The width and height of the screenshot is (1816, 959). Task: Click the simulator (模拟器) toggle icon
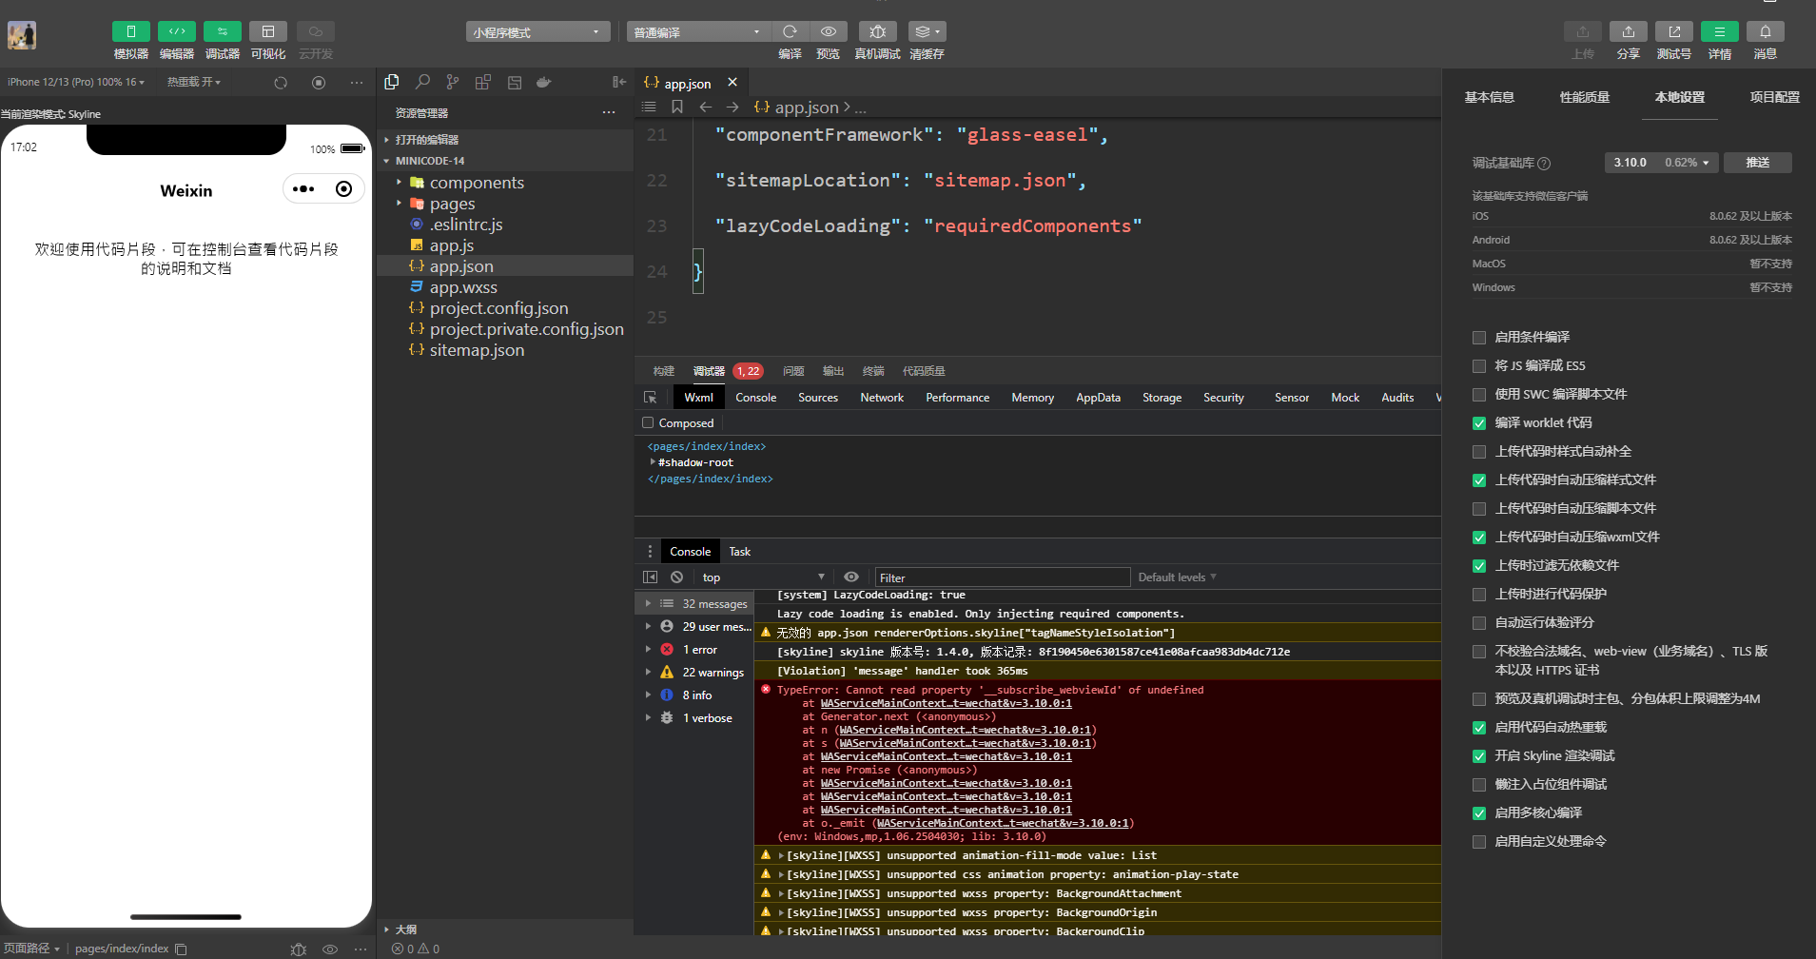pyautogui.click(x=130, y=31)
